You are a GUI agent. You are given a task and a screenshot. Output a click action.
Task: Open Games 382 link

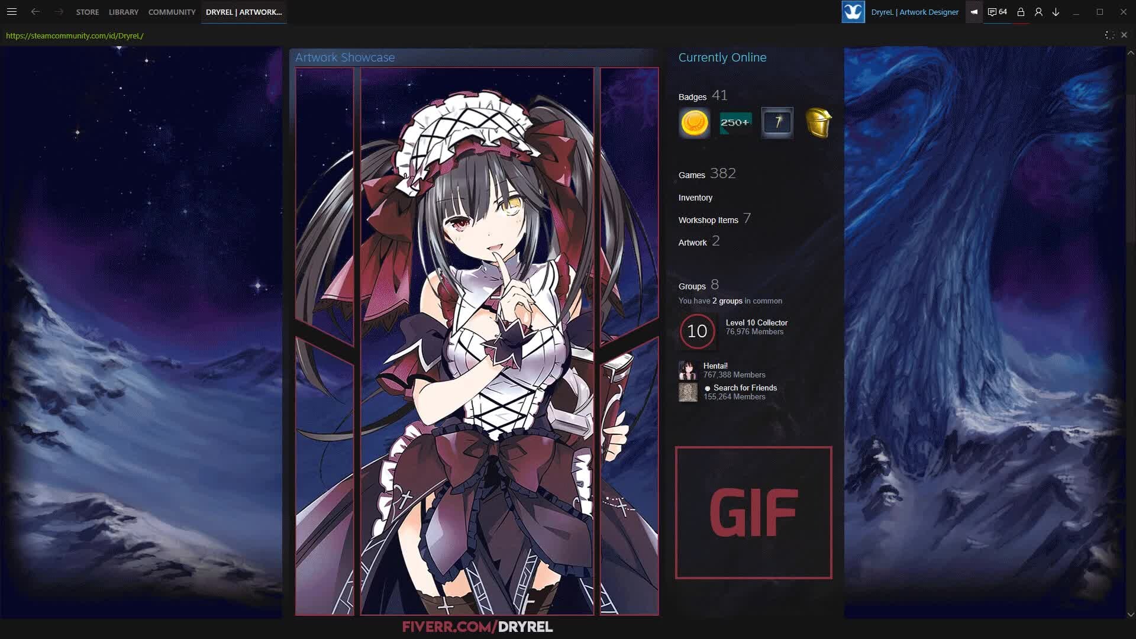coord(707,174)
